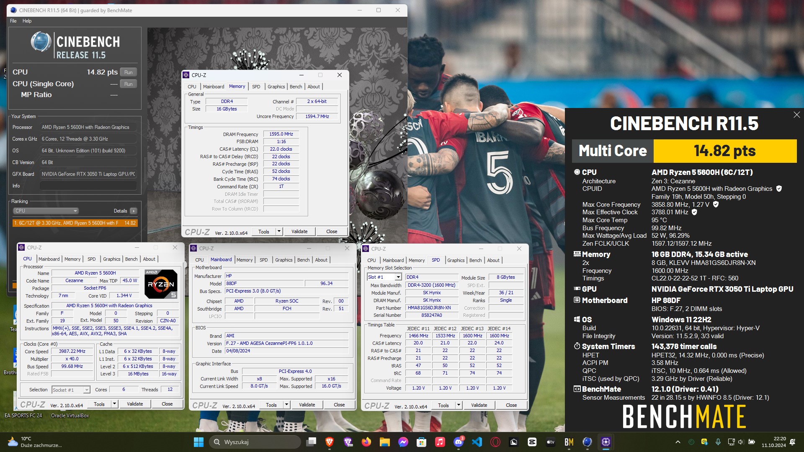Open the weather widget showing 10°C

tap(35, 442)
